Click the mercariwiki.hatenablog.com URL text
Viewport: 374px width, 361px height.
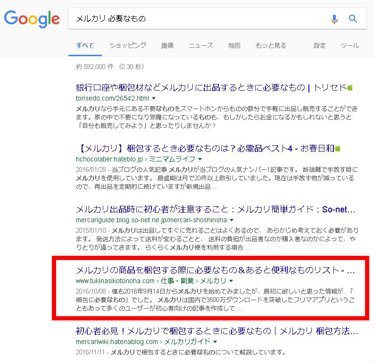[x=117, y=342]
